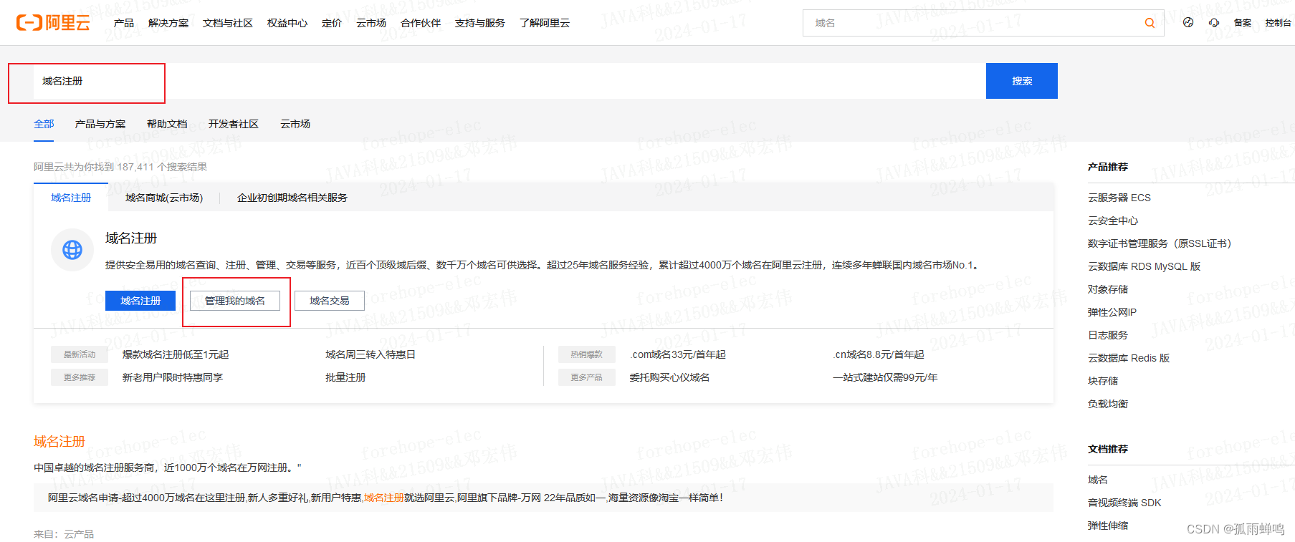This screenshot has width=1295, height=542.
Task: Switch to 产品与方案 filter tab
Action: 100,124
